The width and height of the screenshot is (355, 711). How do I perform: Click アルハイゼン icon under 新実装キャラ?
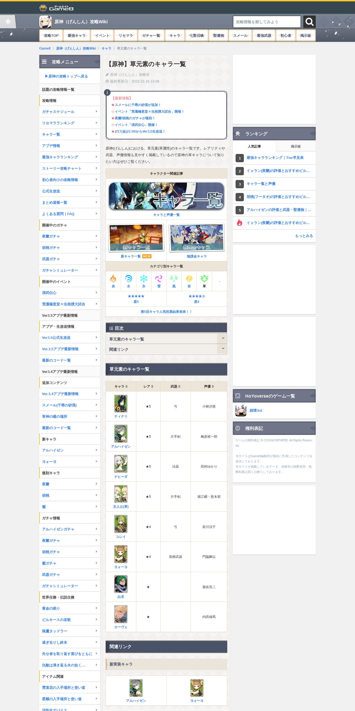[x=136, y=688]
